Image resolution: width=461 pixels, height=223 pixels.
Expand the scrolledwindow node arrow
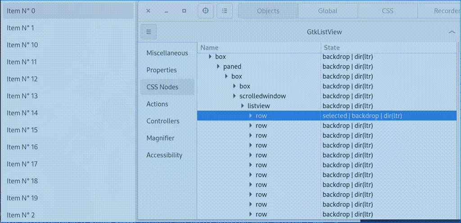235,96
